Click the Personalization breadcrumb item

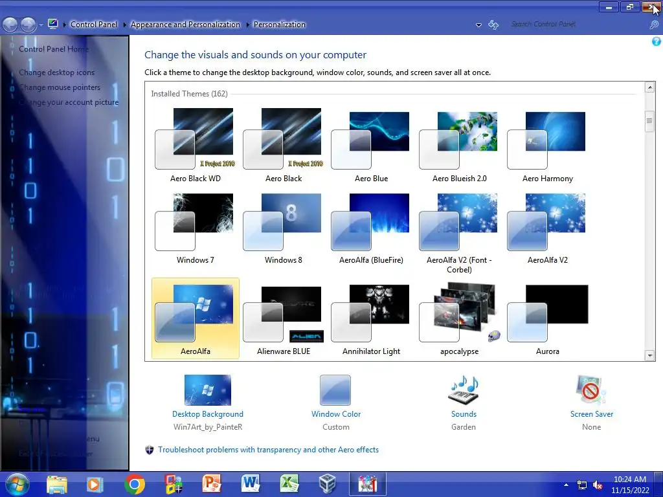(x=279, y=25)
